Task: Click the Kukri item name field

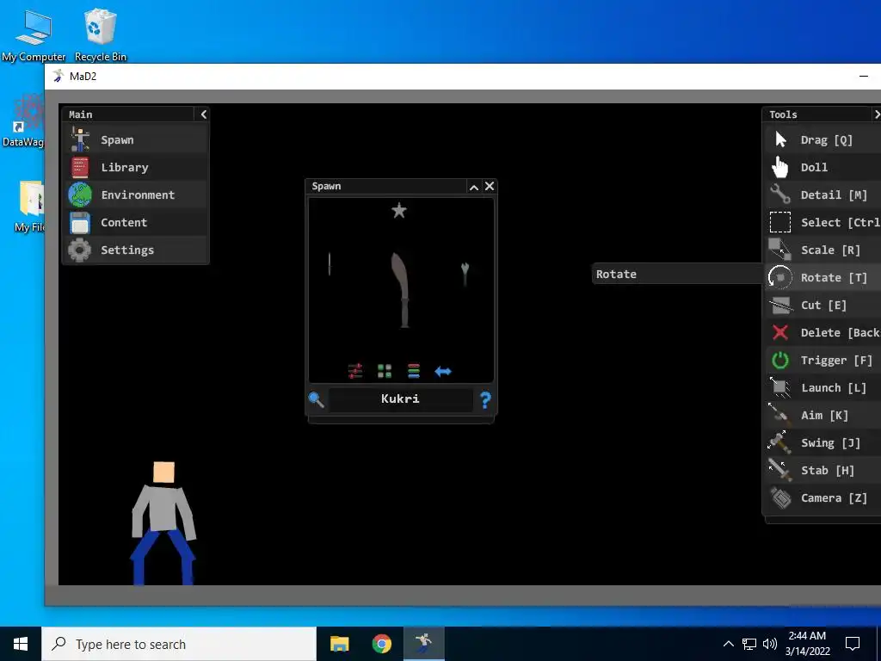Action: coord(400,399)
